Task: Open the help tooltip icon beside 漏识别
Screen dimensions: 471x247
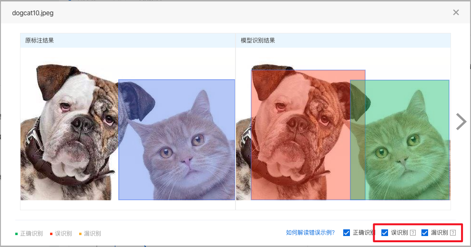Action: point(453,233)
